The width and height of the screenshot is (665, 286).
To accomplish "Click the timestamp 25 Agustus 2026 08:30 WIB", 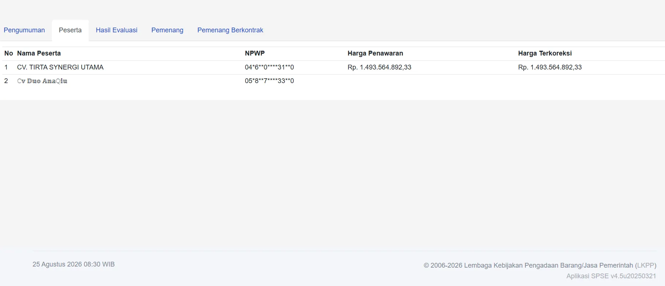I will pos(74,264).
